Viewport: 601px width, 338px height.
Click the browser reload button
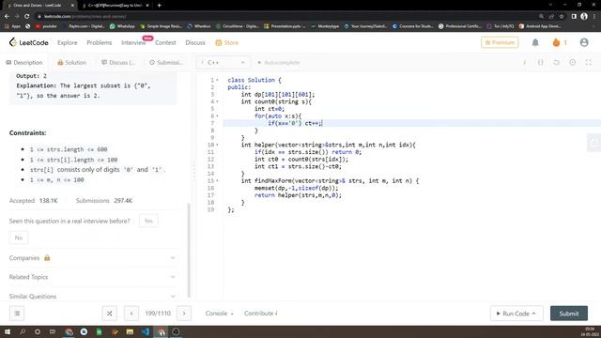(x=27, y=16)
